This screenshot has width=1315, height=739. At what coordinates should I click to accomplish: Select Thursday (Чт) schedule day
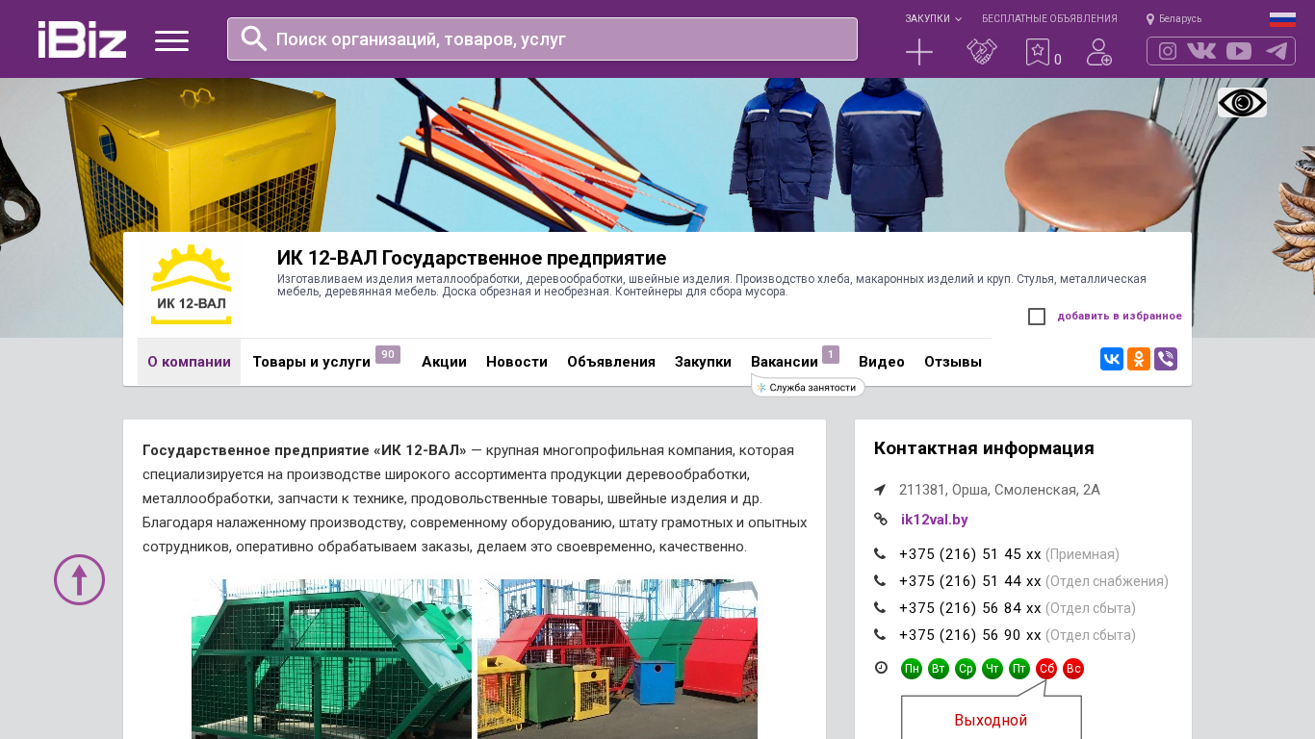(993, 669)
